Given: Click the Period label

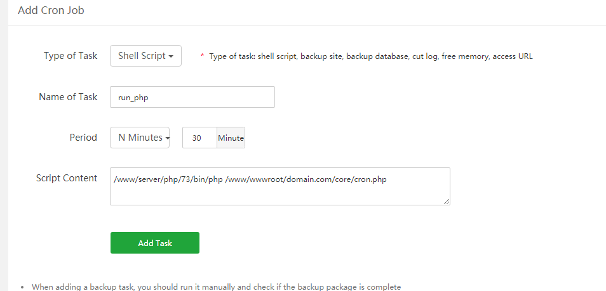Looking at the screenshot, I should click(83, 138).
